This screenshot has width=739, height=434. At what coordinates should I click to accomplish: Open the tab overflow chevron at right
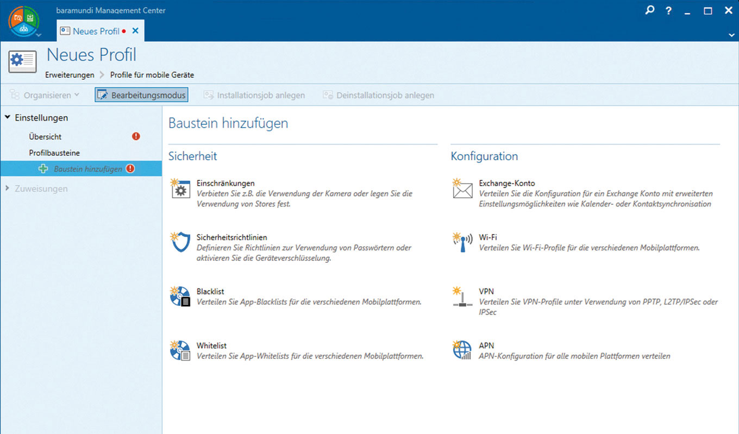731,34
